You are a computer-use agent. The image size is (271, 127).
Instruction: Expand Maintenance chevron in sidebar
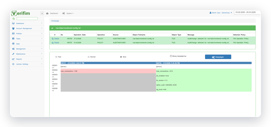tap(42, 54)
